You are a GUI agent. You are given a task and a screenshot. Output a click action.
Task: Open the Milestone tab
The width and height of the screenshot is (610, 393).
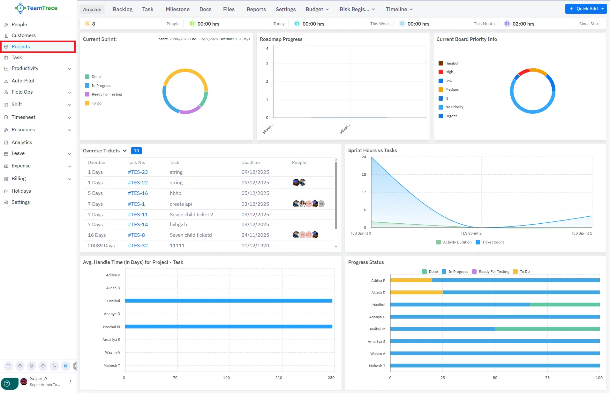[177, 9]
